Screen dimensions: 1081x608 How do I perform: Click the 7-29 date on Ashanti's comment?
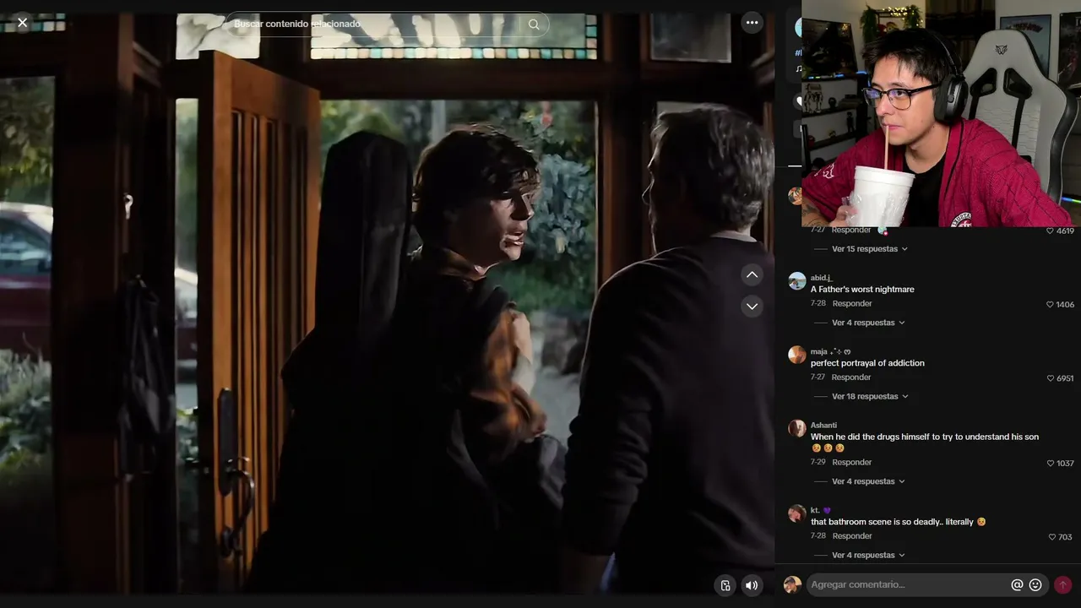click(818, 462)
